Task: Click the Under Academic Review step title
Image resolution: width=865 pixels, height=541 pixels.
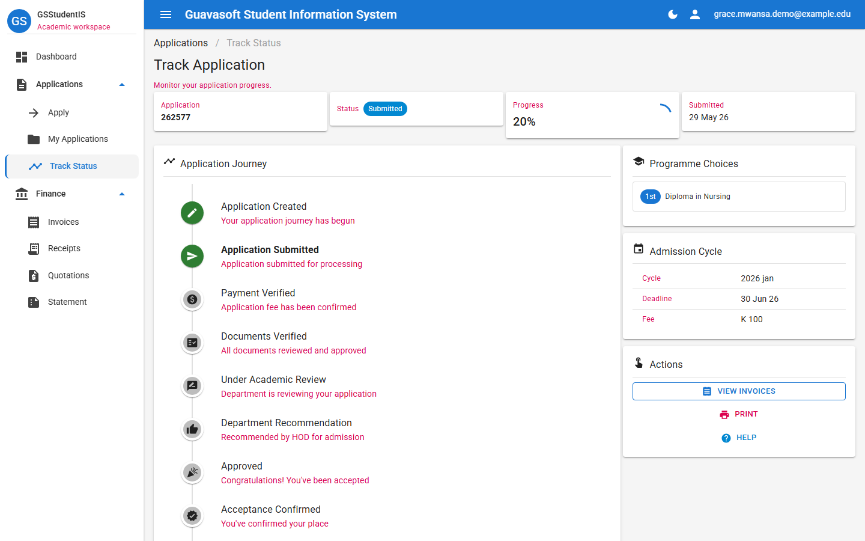Action: pyautogui.click(x=273, y=380)
